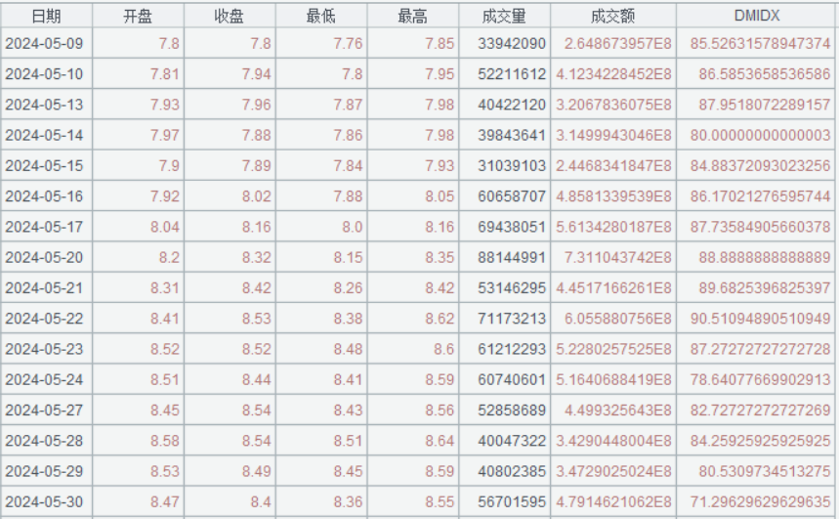Select volume value 40047322
Screen dimensions: 839x519
click(512, 440)
